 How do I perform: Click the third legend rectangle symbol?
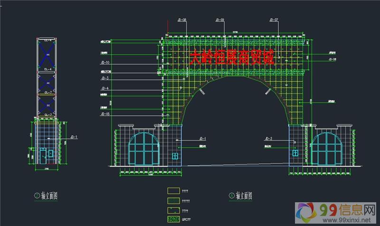click(173, 210)
